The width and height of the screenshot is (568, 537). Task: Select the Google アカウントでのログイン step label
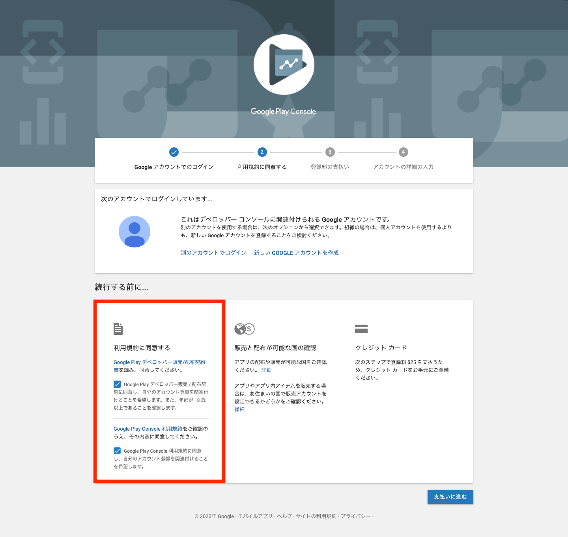pyautogui.click(x=174, y=167)
